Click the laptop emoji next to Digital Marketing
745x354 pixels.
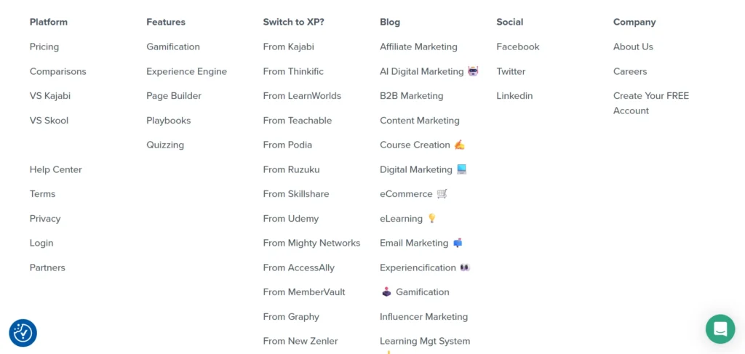[x=461, y=169]
